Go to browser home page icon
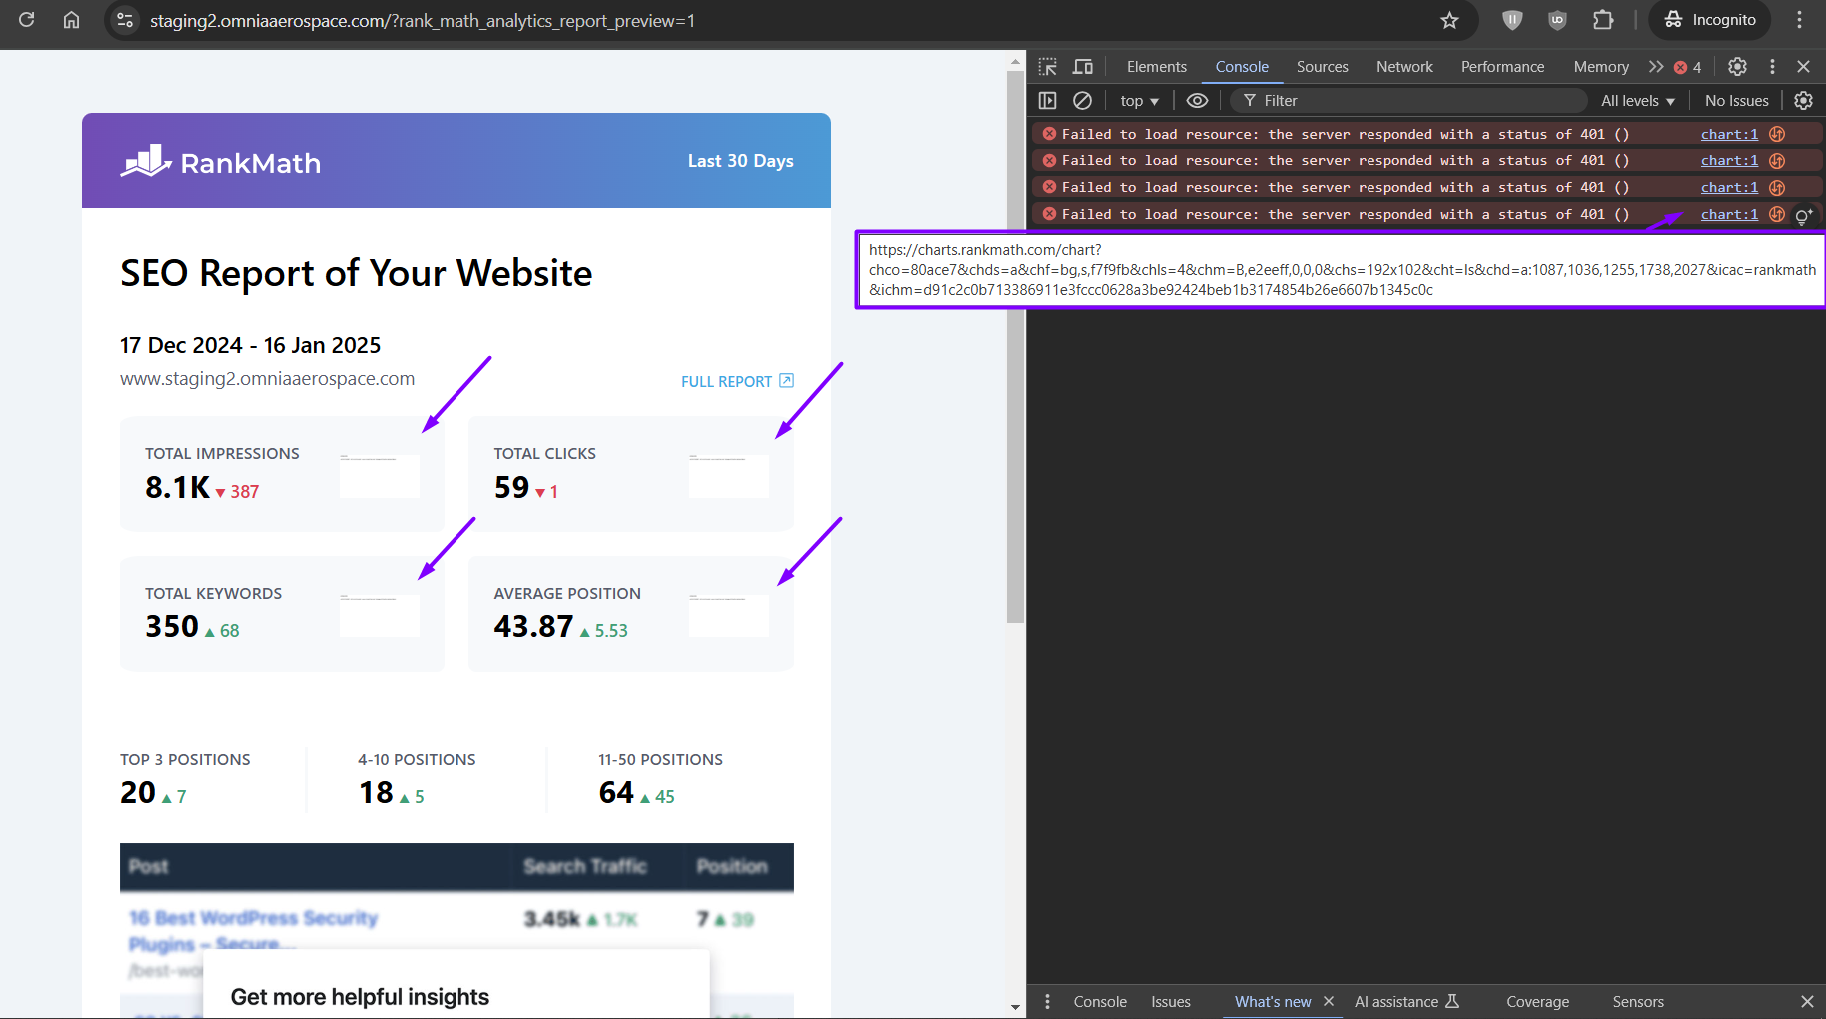The width and height of the screenshot is (1826, 1019). pos(71,20)
